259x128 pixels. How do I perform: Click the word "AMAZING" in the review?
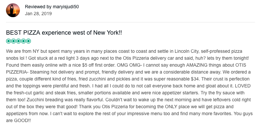[197, 65]
